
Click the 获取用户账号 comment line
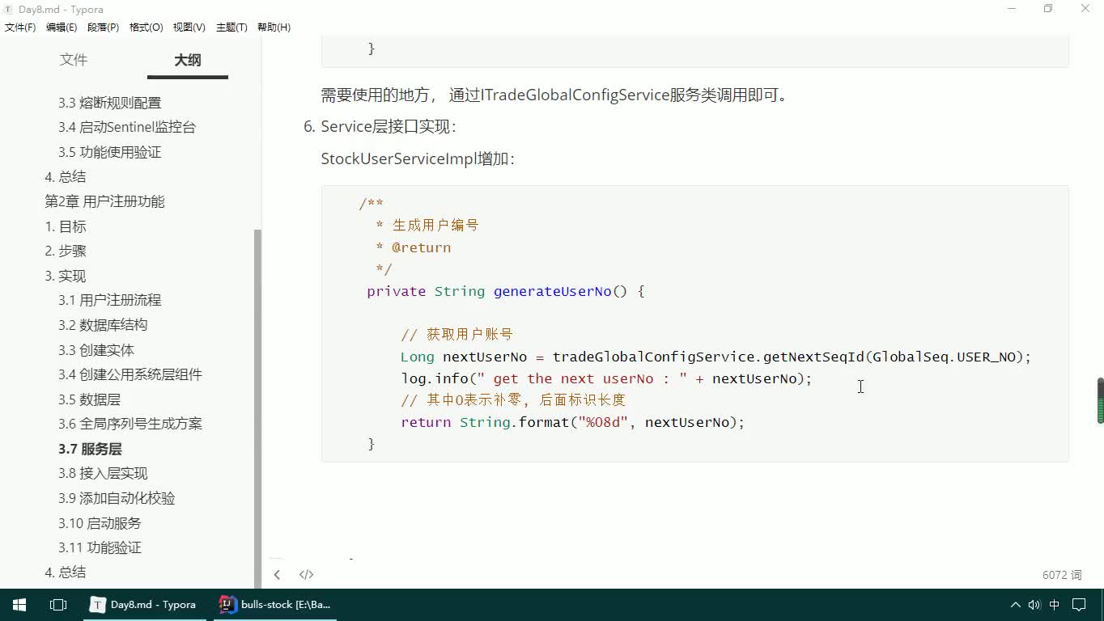[x=456, y=335]
